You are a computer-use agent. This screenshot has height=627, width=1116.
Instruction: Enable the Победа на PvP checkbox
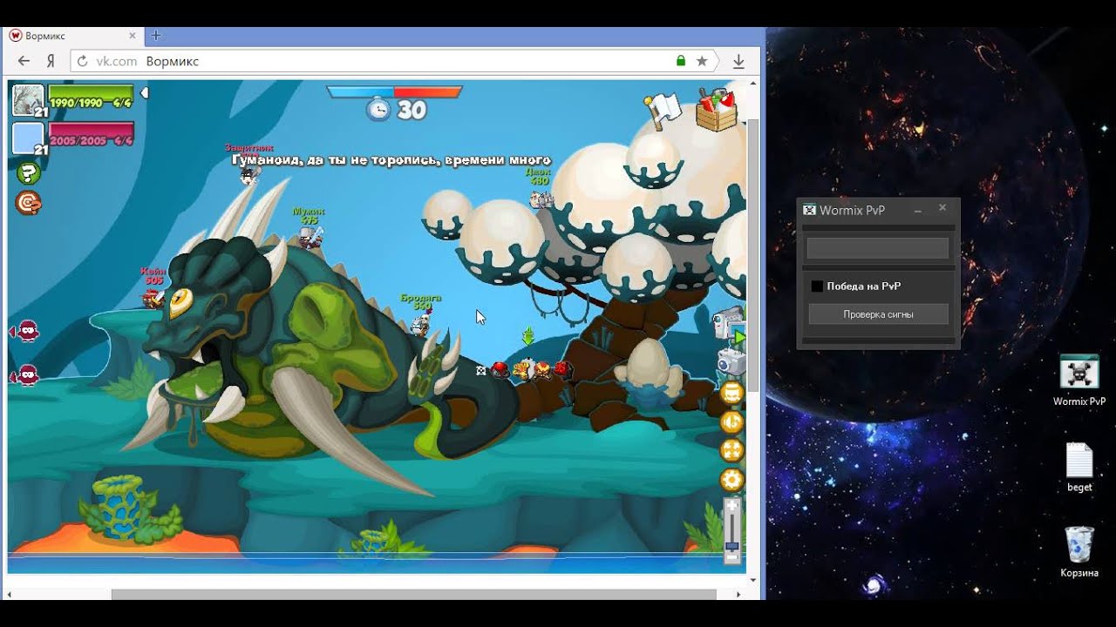tap(817, 286)
